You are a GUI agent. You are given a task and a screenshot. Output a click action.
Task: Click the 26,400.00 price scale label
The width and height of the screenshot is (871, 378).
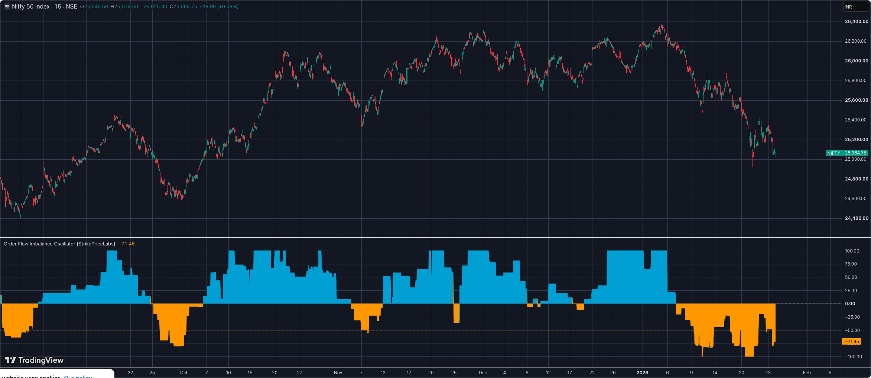(857, 22)
